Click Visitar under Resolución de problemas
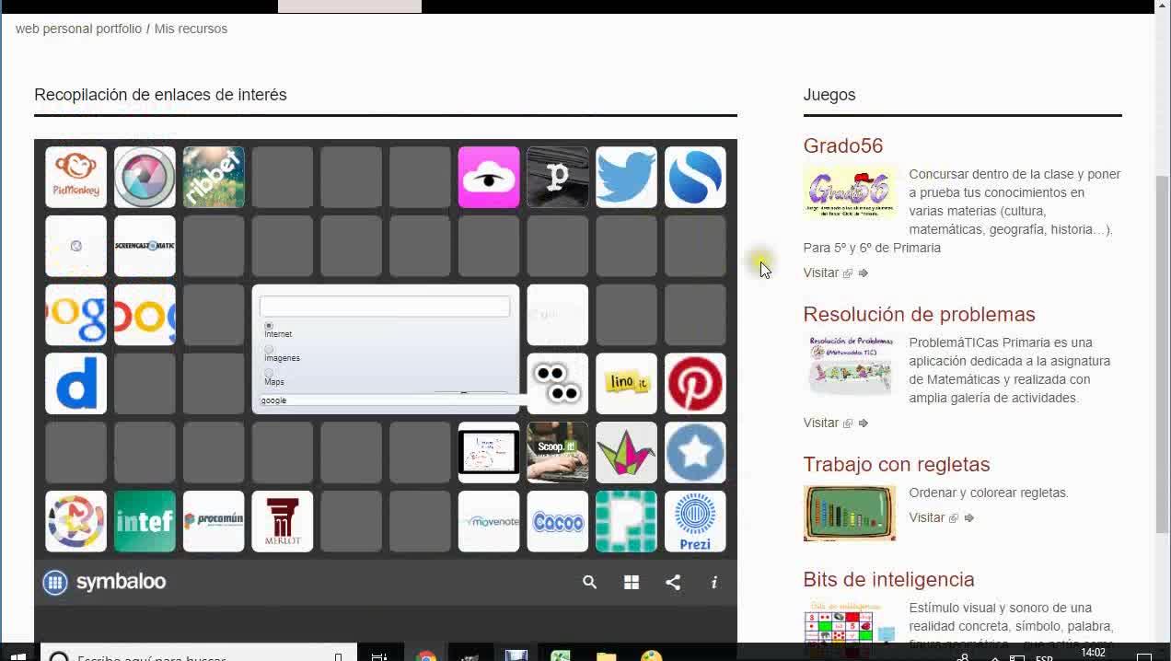The width and height of the screenshot is (1171, 661). click(821, 423)
